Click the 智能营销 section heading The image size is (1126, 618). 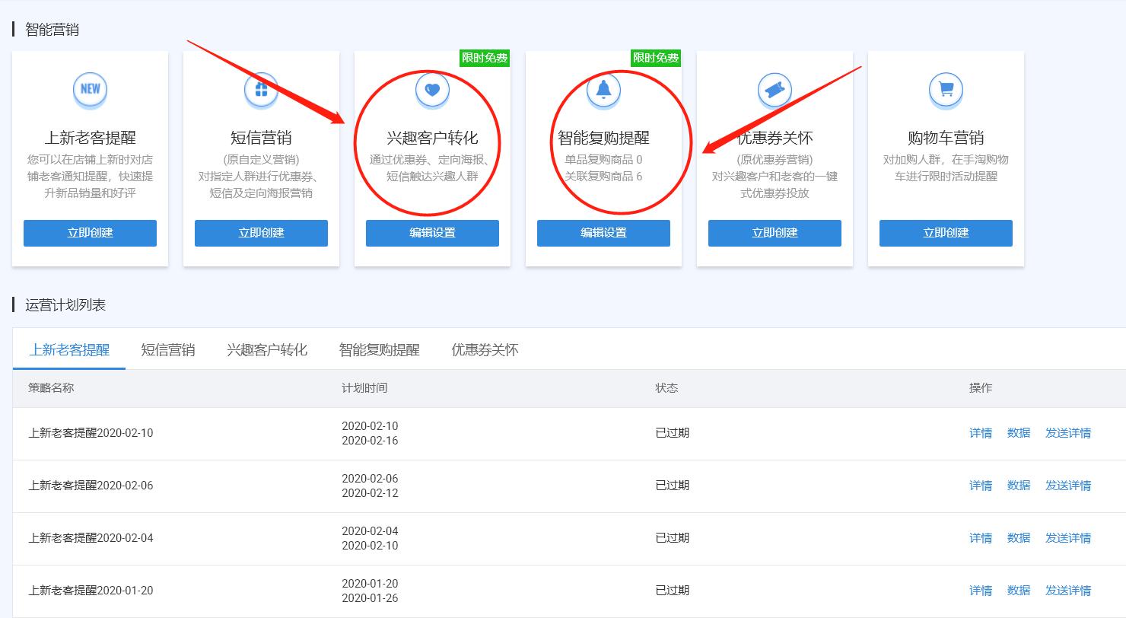coord(52,30)
